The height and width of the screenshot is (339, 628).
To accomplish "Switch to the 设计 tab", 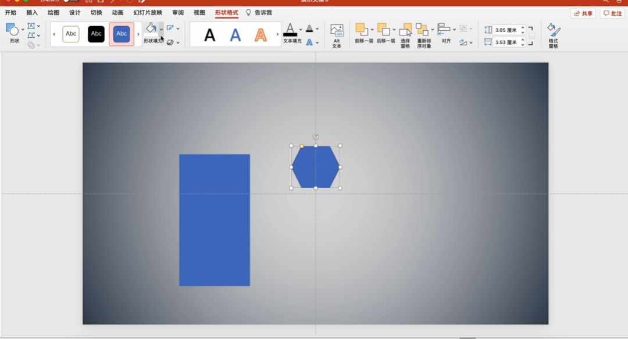I will point(74,13).
